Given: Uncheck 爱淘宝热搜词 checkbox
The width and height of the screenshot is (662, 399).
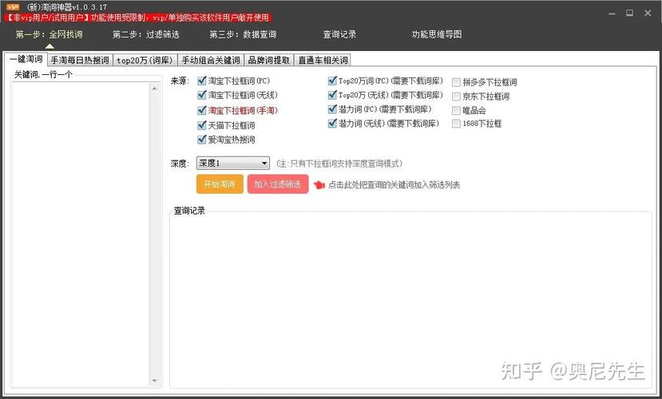Looking at the screenshot, I should pos(202,140).
